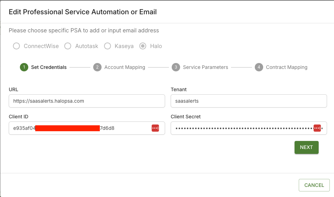Open the Account Mapping step label
This screenshot has width=334, height=197.
[x=125, y=67]
